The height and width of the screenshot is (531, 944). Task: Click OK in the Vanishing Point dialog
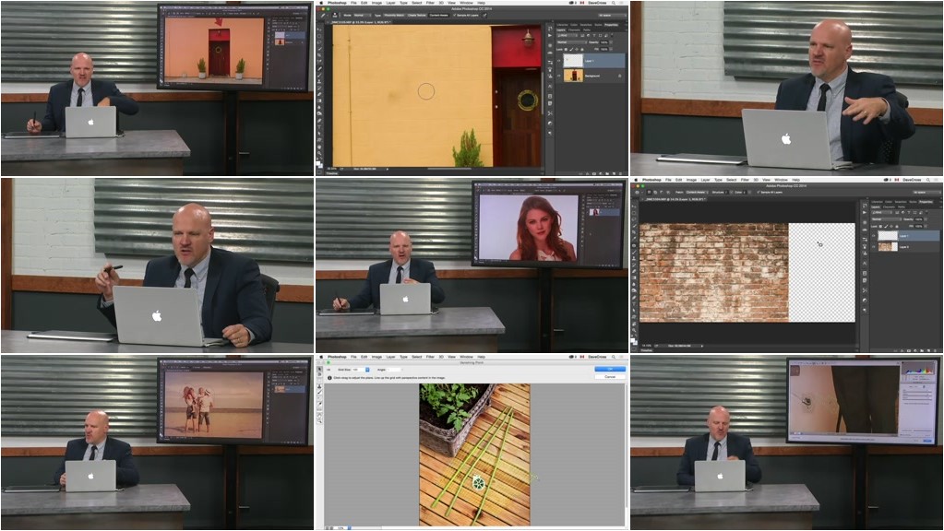coord(609,369)
